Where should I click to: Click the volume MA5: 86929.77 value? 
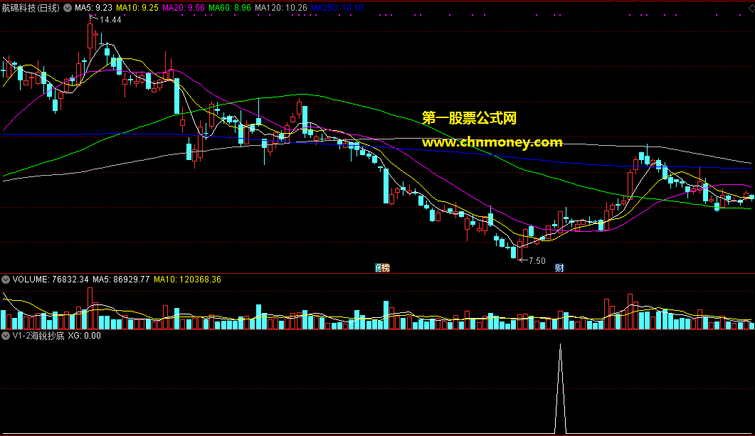pos(121,280)
